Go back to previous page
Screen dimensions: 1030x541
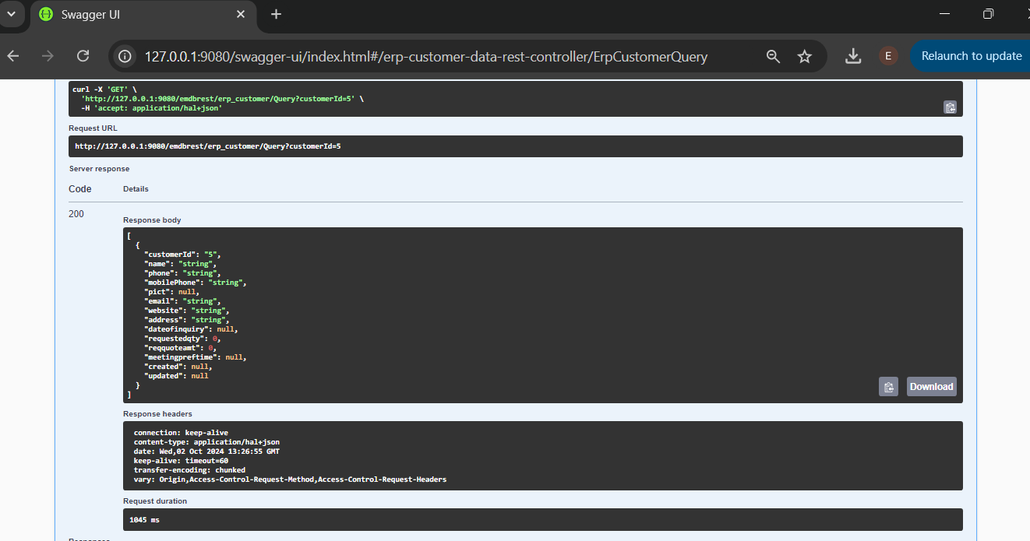pos(13,56)
